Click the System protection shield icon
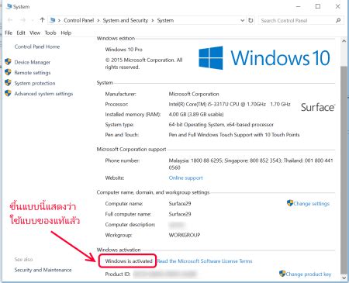Screen dimensions: 349x283 (8, 83)
